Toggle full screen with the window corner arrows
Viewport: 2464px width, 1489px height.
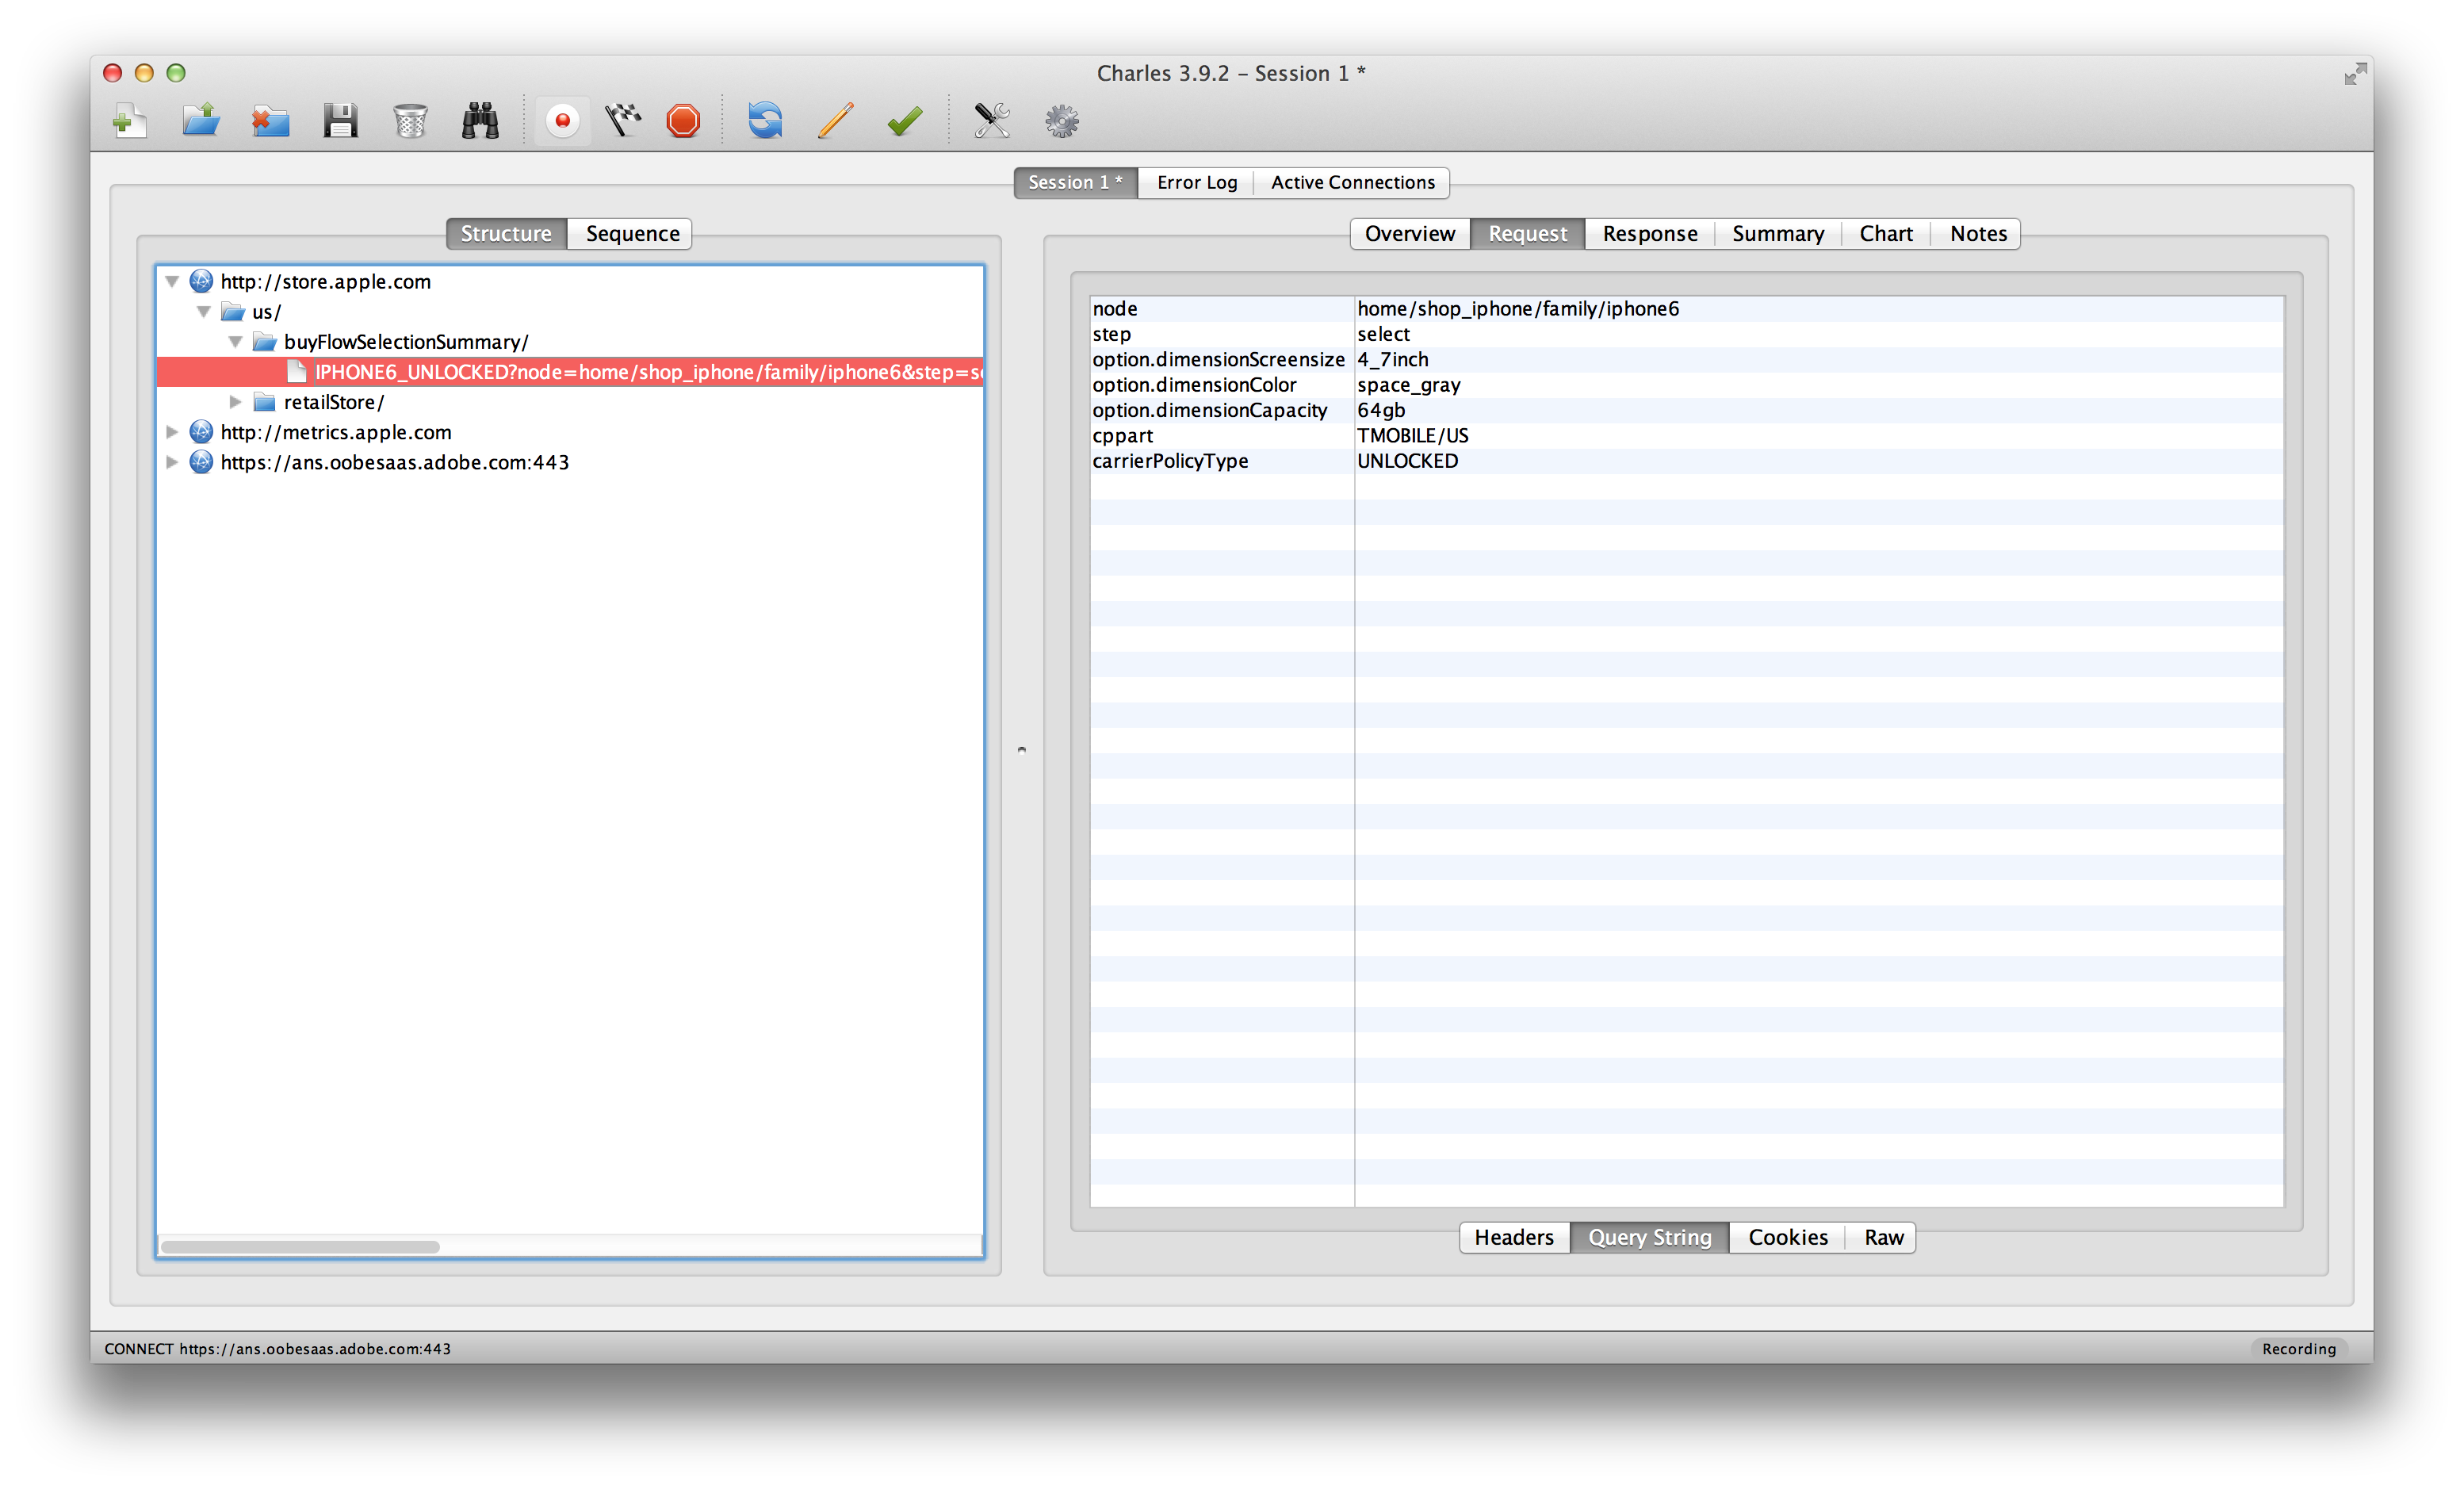click(2356, 74)
